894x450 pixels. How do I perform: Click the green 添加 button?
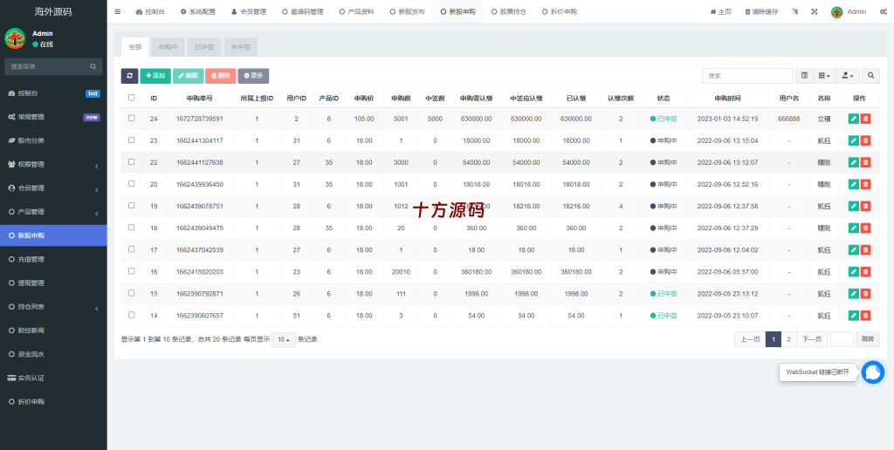pos(155,76)
